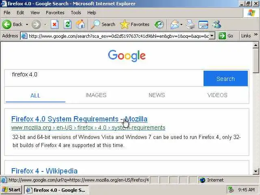This screenshot has height=195, width=260.
Task: Click the vertical scrollbar thumb
Action: coord(256,61)
